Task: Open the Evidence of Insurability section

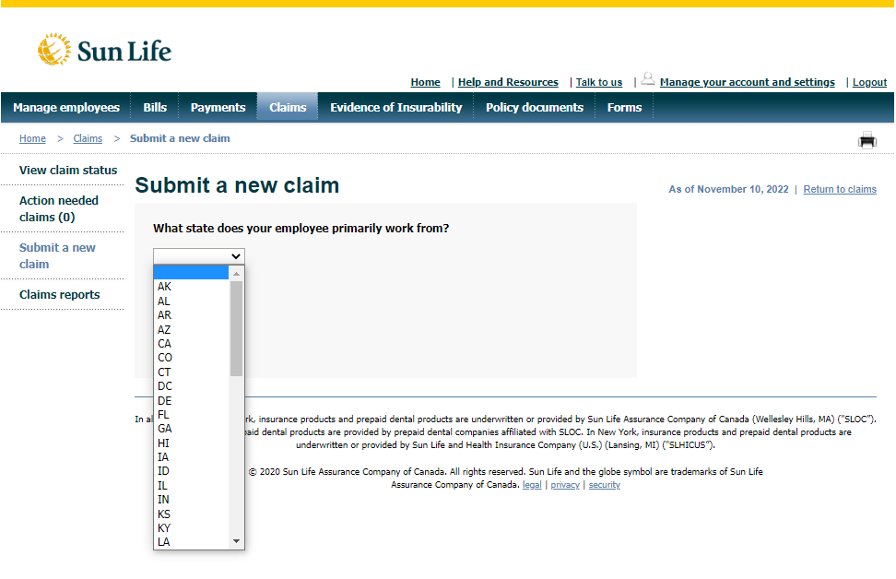Action: pos(395,107)
